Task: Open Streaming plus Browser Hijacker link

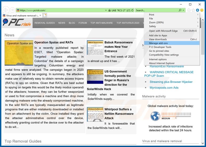Action: [171, 82]
